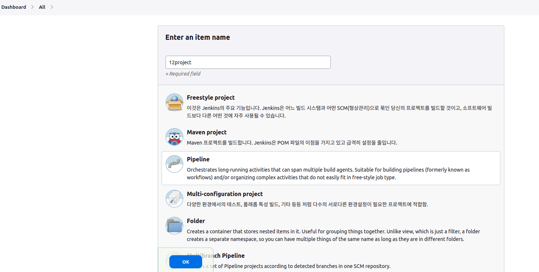Expand the chevron after Dashboard breadcrumb
539x272 pixels.
coord(32,7)
